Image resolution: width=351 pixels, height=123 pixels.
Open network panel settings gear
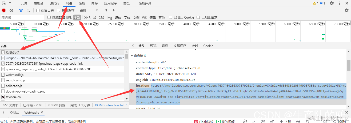(346, 10)
